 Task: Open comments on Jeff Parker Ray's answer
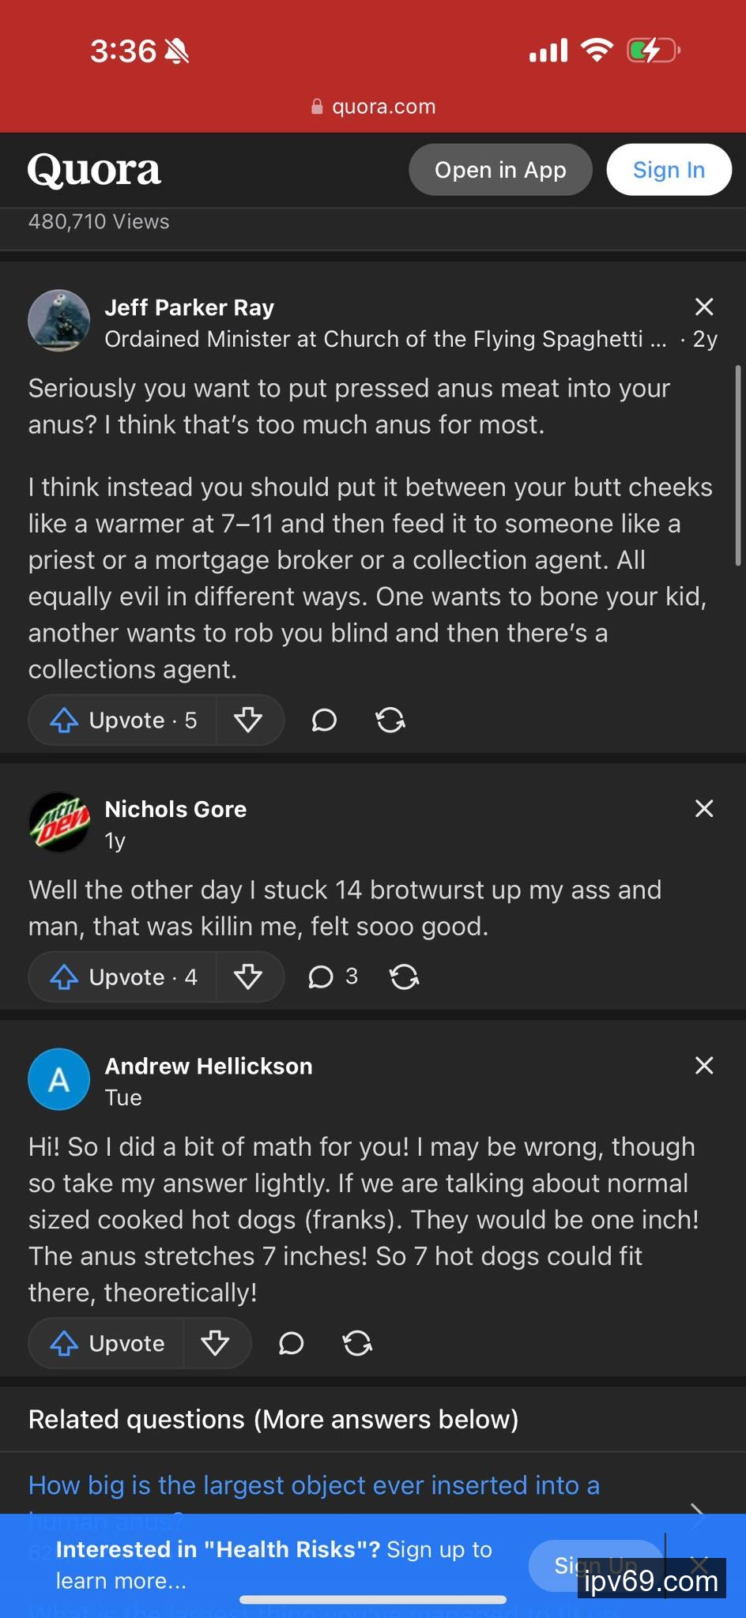pos(324,721)
